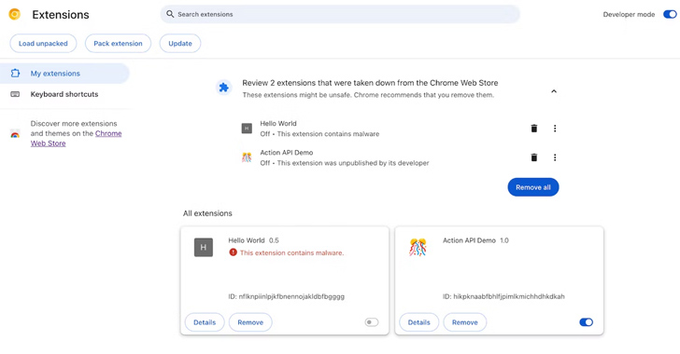Click the Chrome Web Store rainbow icon

point(15,134)
